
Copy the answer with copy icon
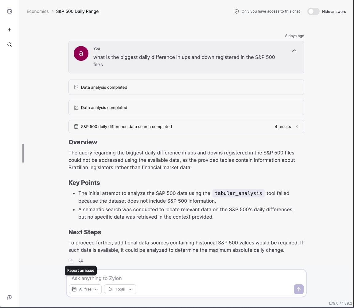coord(71,261)
